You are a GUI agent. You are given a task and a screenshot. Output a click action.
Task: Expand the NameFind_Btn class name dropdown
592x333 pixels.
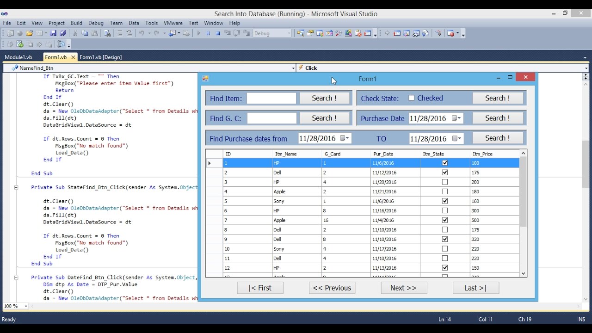coord(293,68)
